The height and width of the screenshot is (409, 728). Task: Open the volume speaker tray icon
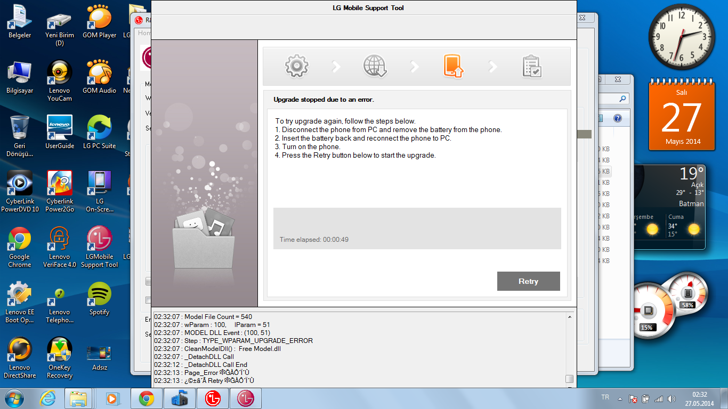(671, 398)
